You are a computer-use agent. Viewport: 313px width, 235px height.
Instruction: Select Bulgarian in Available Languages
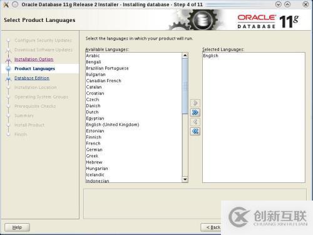134,75
